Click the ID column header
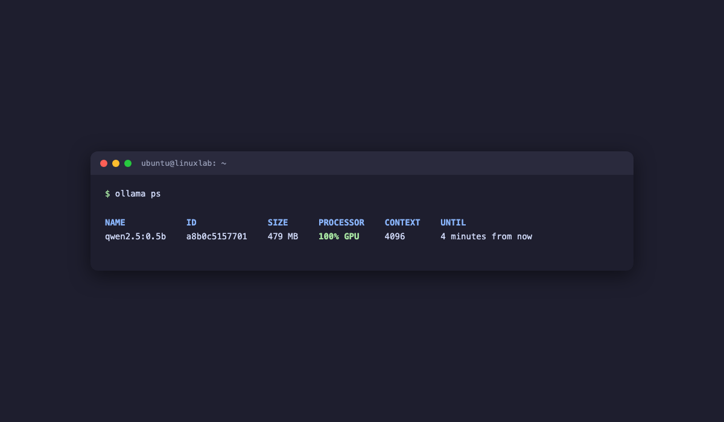Image resolution: width=724 pixels, height=422 pixels. (191, 222)
